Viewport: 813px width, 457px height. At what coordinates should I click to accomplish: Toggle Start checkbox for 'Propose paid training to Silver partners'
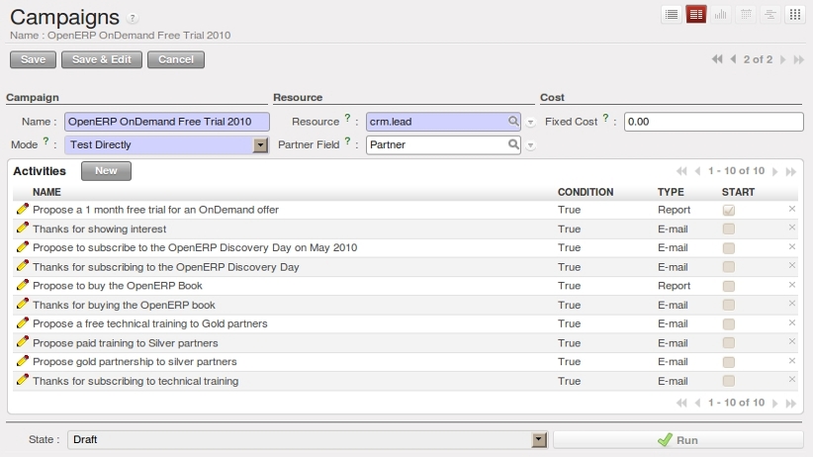729,343
